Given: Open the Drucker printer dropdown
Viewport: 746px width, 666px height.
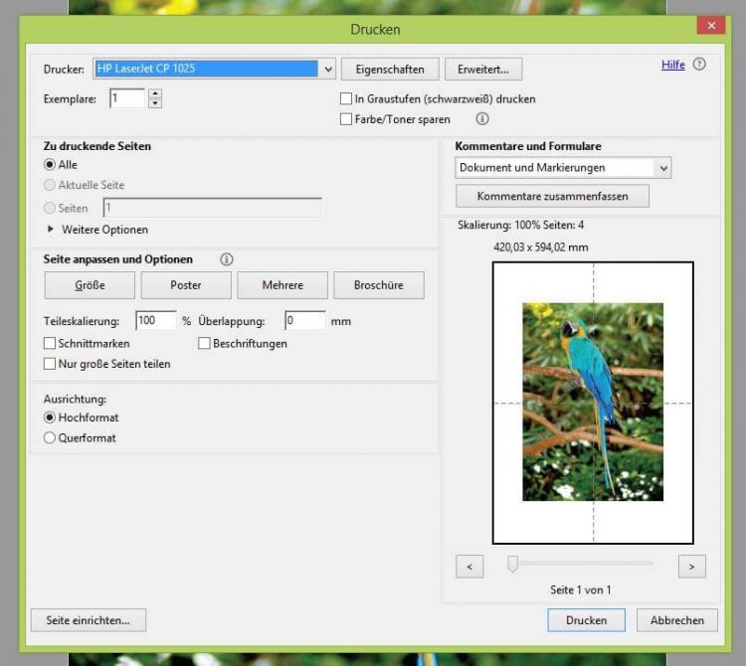Looking at the screenshot, I should tap(328, 70).
